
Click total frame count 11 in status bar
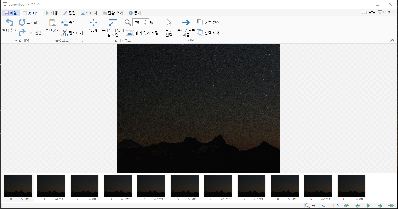tap(329, 206)
